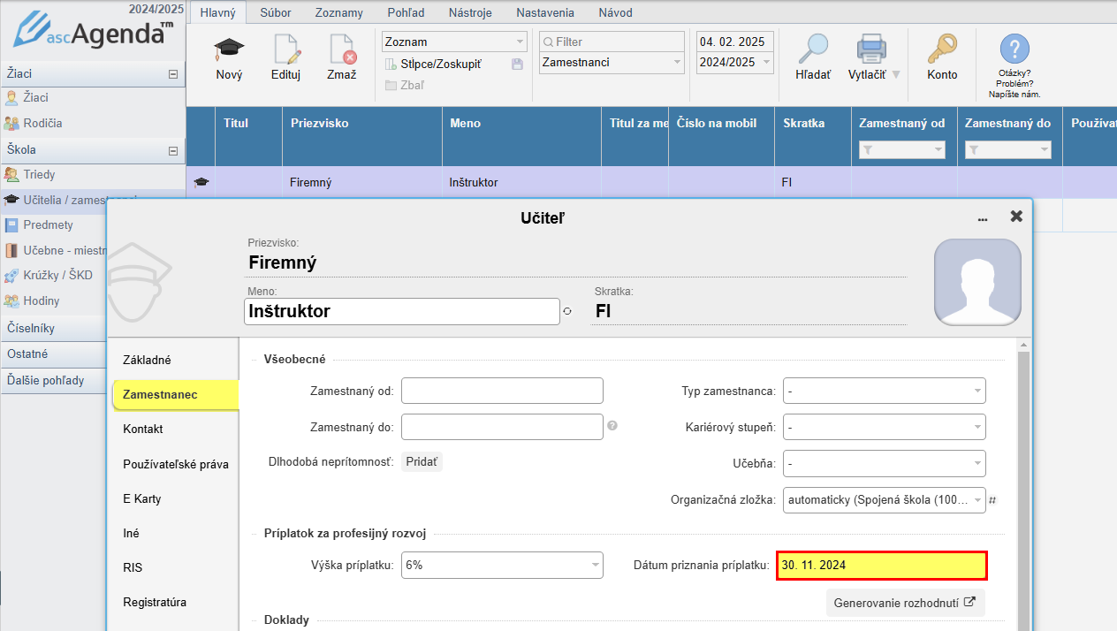Click the 04. 02. 2025 date field
1117x631 pixels.
[735, 42]
